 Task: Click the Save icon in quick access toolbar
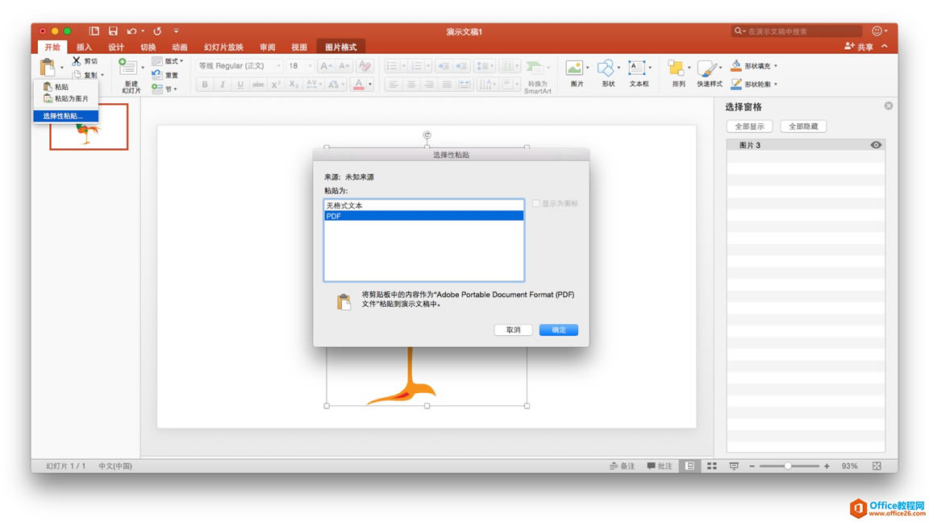(x=112, y=31)
